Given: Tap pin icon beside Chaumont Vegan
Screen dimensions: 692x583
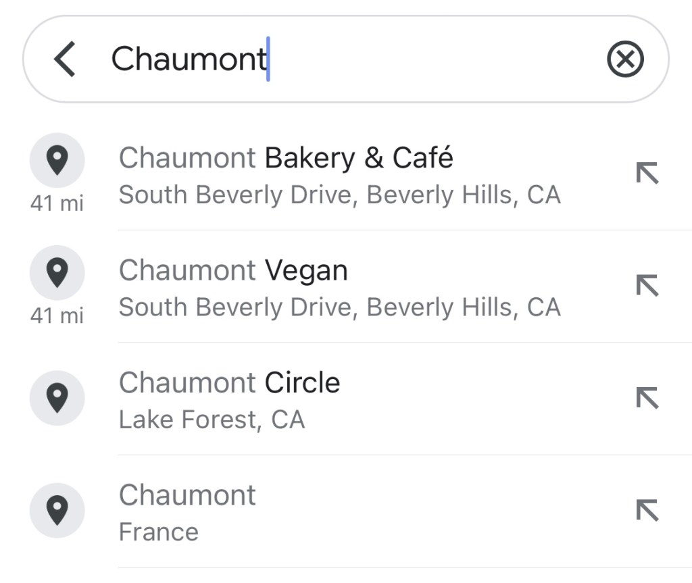Looking at the screenshot, I should (x=57, y=273).
